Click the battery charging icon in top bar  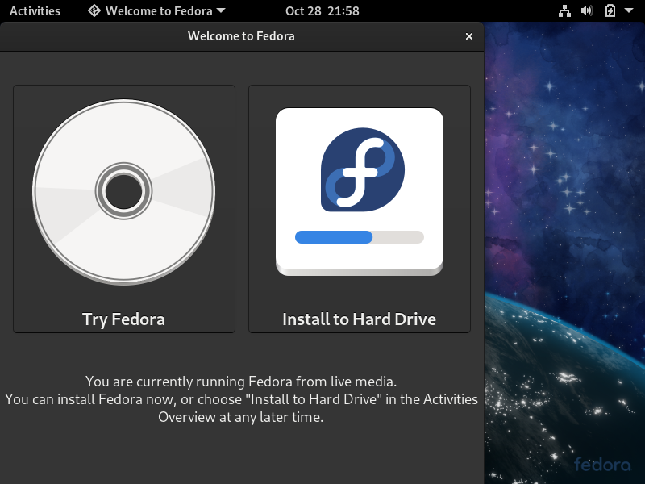pos(610,10)
